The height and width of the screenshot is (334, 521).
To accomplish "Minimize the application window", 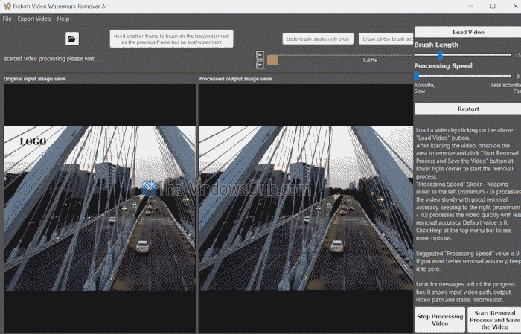I will (x=470, y=6).
